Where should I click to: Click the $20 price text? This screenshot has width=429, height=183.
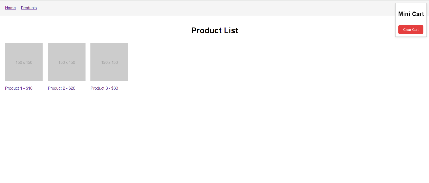(72, 88)
